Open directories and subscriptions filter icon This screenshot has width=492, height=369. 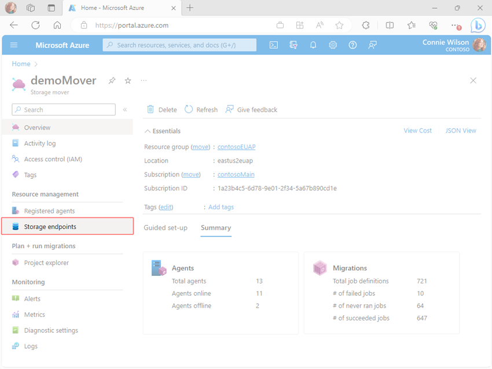coord(293,45)
